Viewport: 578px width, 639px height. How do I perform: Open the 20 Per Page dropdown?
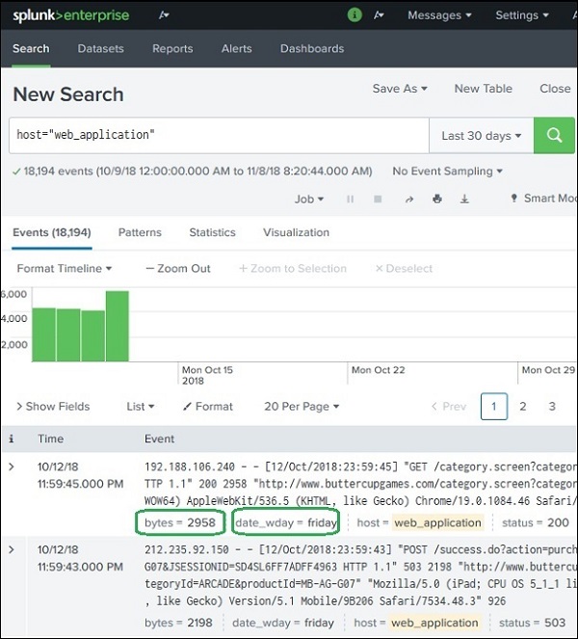coord(302,407)
